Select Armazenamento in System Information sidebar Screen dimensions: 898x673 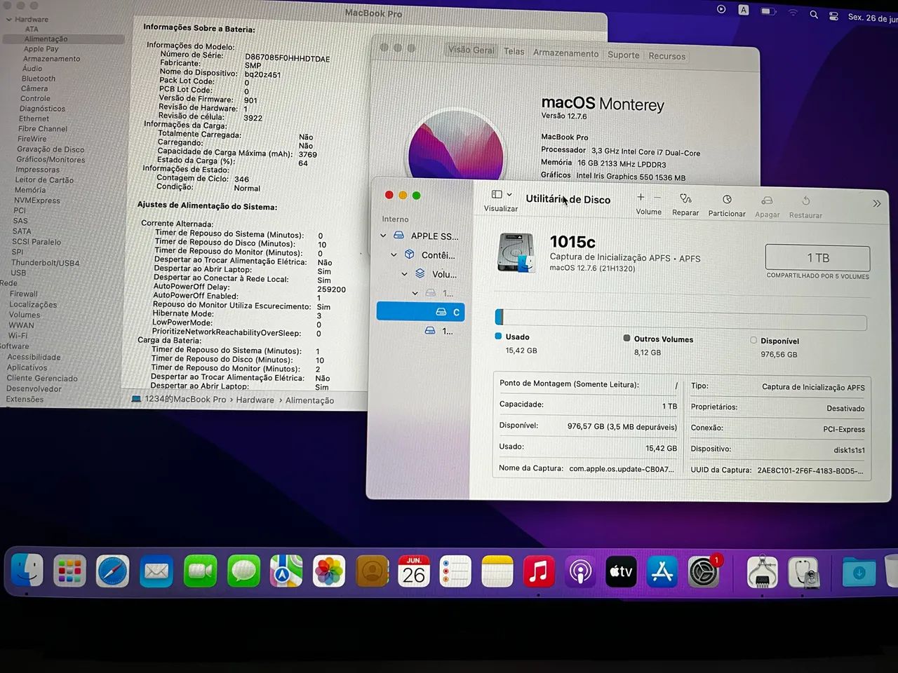(51, 59)
